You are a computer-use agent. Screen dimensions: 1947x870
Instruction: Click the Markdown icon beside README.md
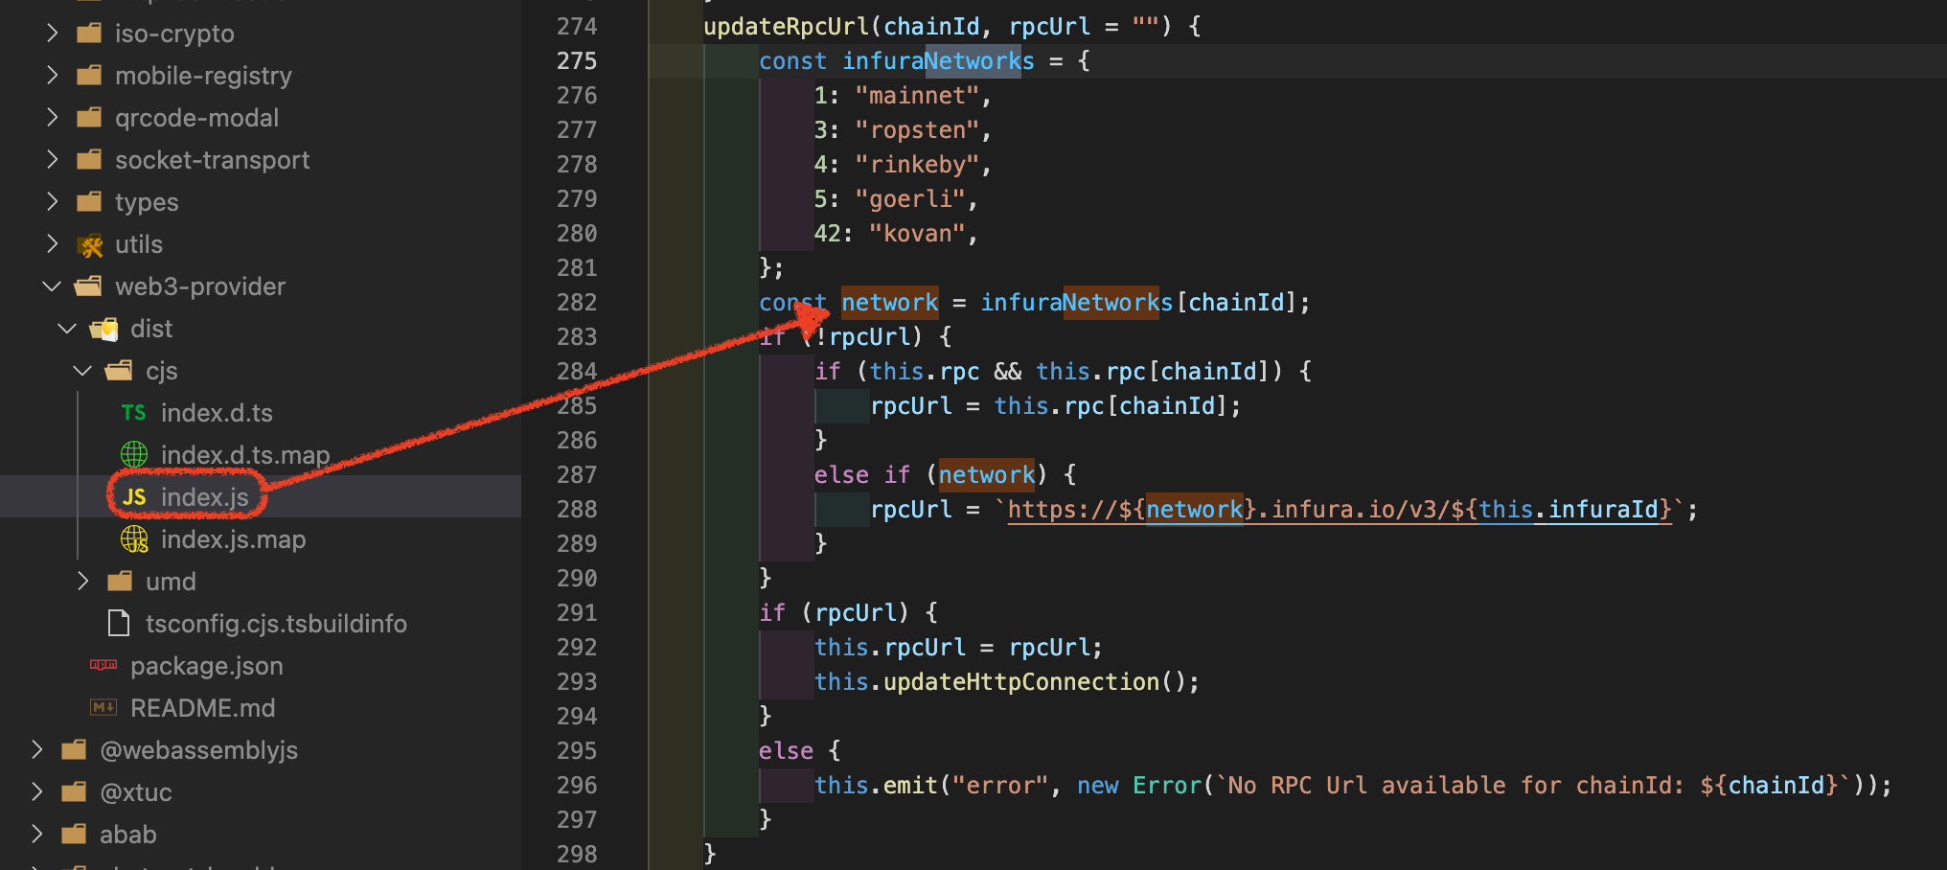point(103,708)
